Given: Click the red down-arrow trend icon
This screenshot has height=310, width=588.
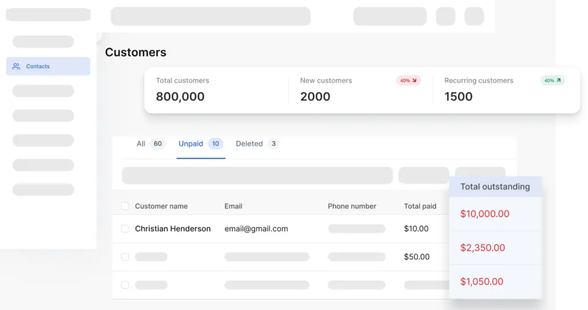Looking at the screenshot, I should click(415, 80).
